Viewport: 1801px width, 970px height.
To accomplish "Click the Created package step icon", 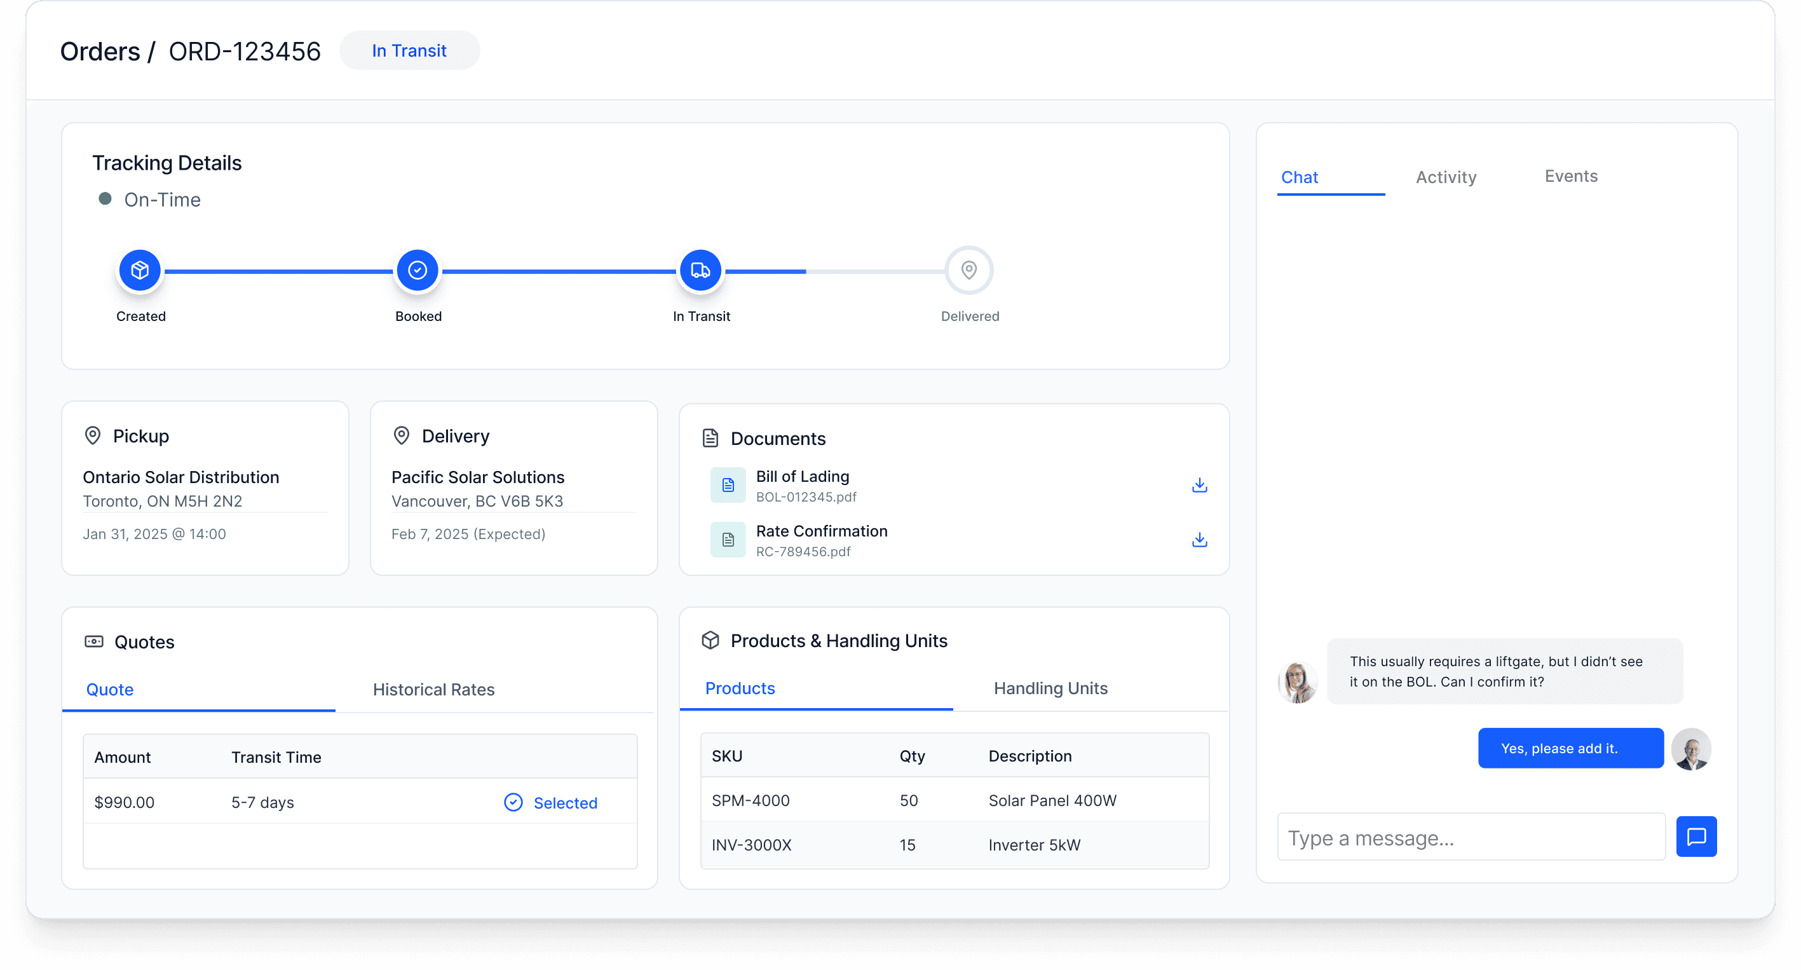I will 140,270.
